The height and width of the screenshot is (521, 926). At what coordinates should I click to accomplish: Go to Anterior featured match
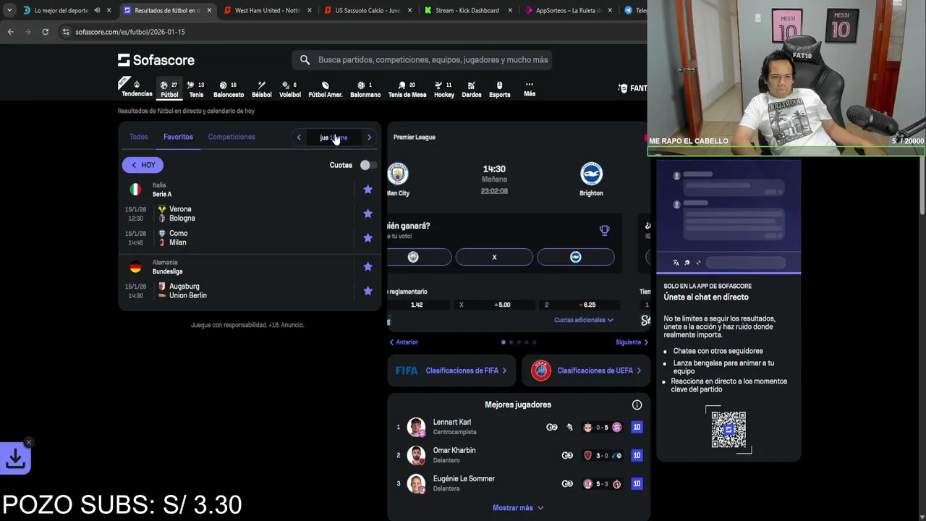point(404,342)
